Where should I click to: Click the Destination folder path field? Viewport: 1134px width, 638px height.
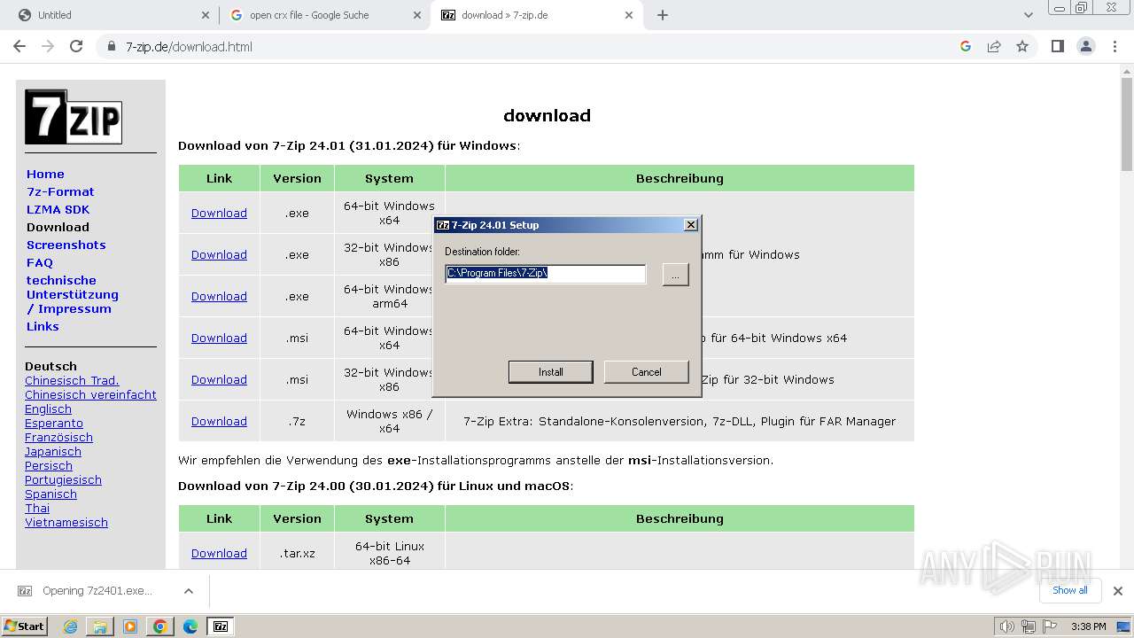click(x=546, y=274)
